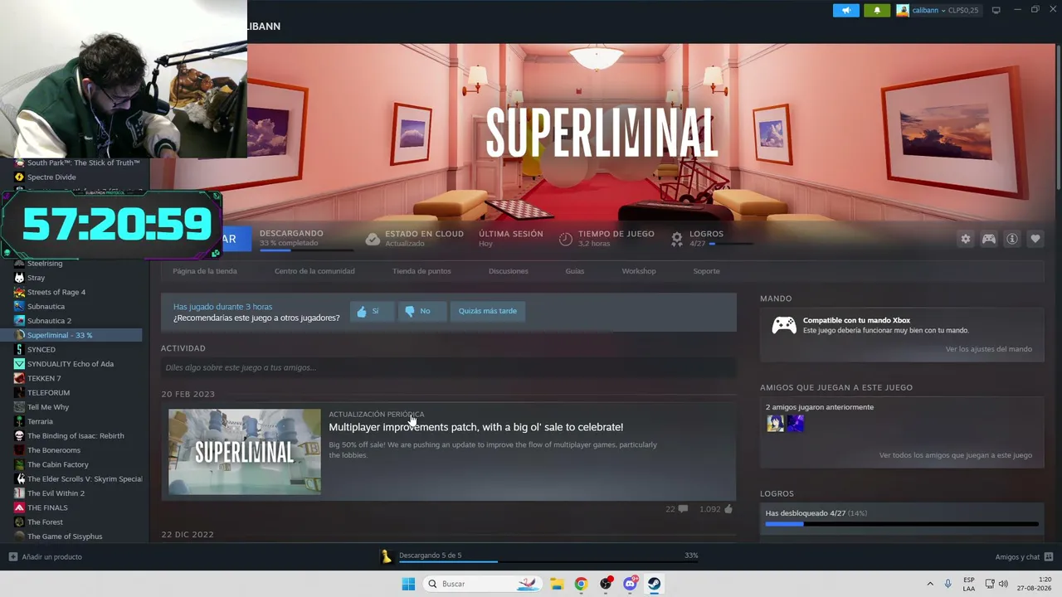Open Centro de la comunidad tab
1062x597 pixels.
pyautogui.click(x=314, y=271)
